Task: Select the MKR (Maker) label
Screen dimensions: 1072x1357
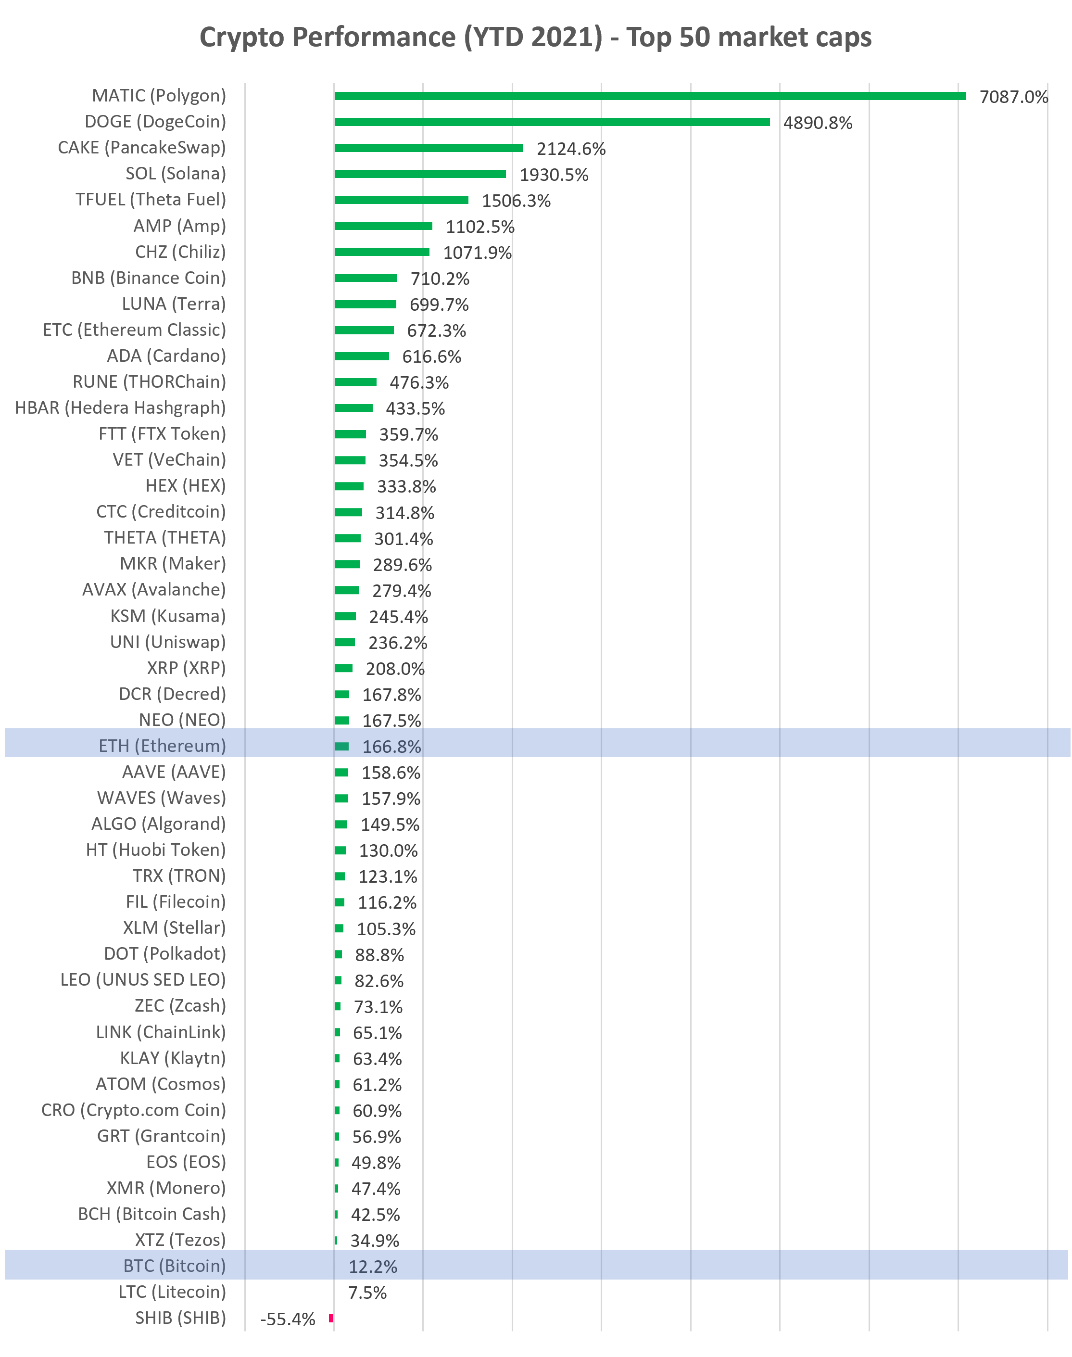Action: tap(173, 564)
